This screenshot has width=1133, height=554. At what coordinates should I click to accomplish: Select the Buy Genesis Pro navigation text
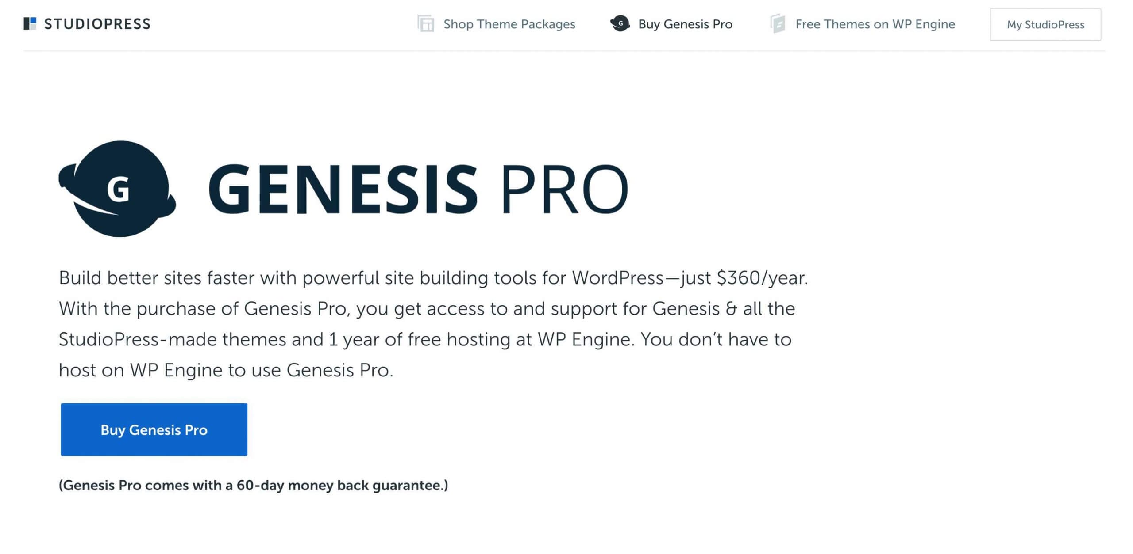point(685,24)
